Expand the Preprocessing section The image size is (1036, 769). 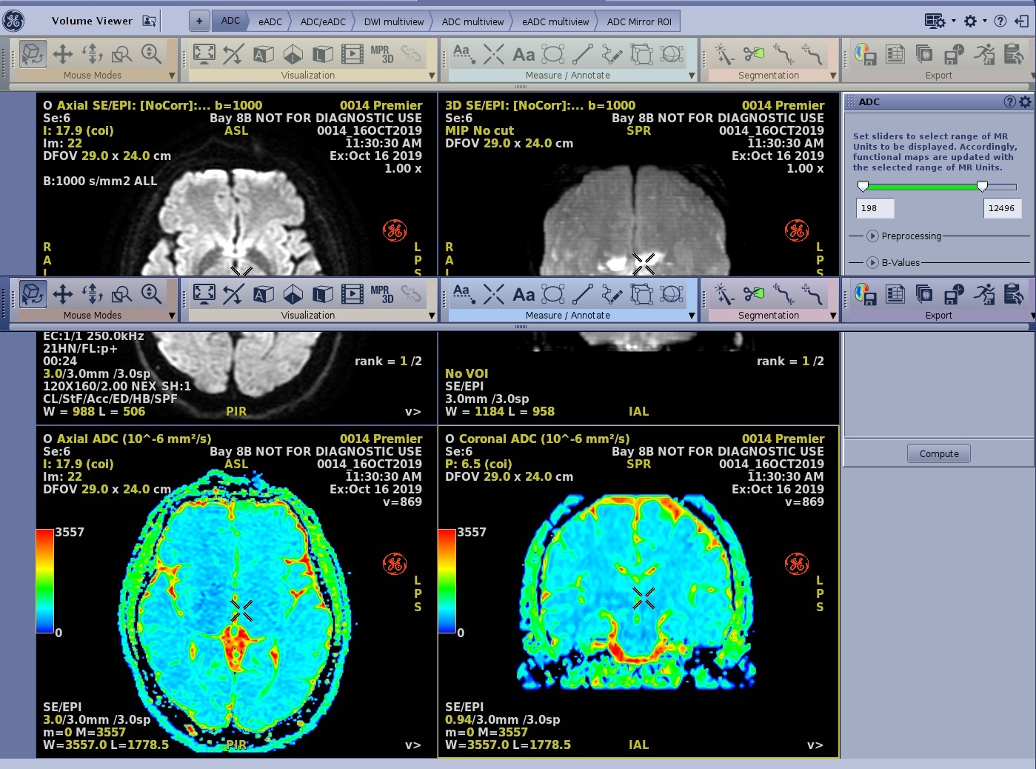[x=872, y=236]
